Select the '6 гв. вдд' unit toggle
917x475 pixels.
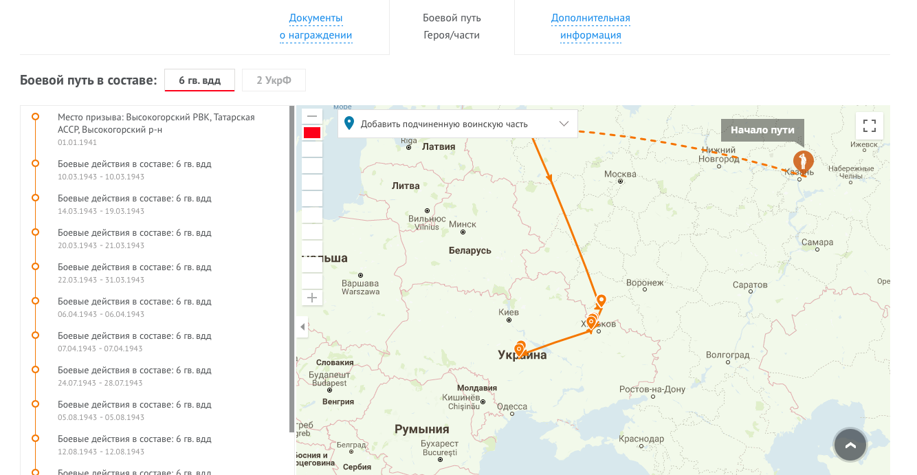point(199,80)
